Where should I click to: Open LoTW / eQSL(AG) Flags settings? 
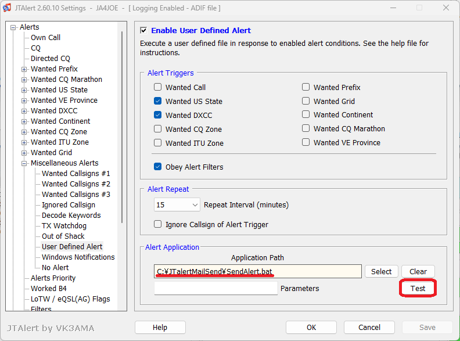[70, 299]
